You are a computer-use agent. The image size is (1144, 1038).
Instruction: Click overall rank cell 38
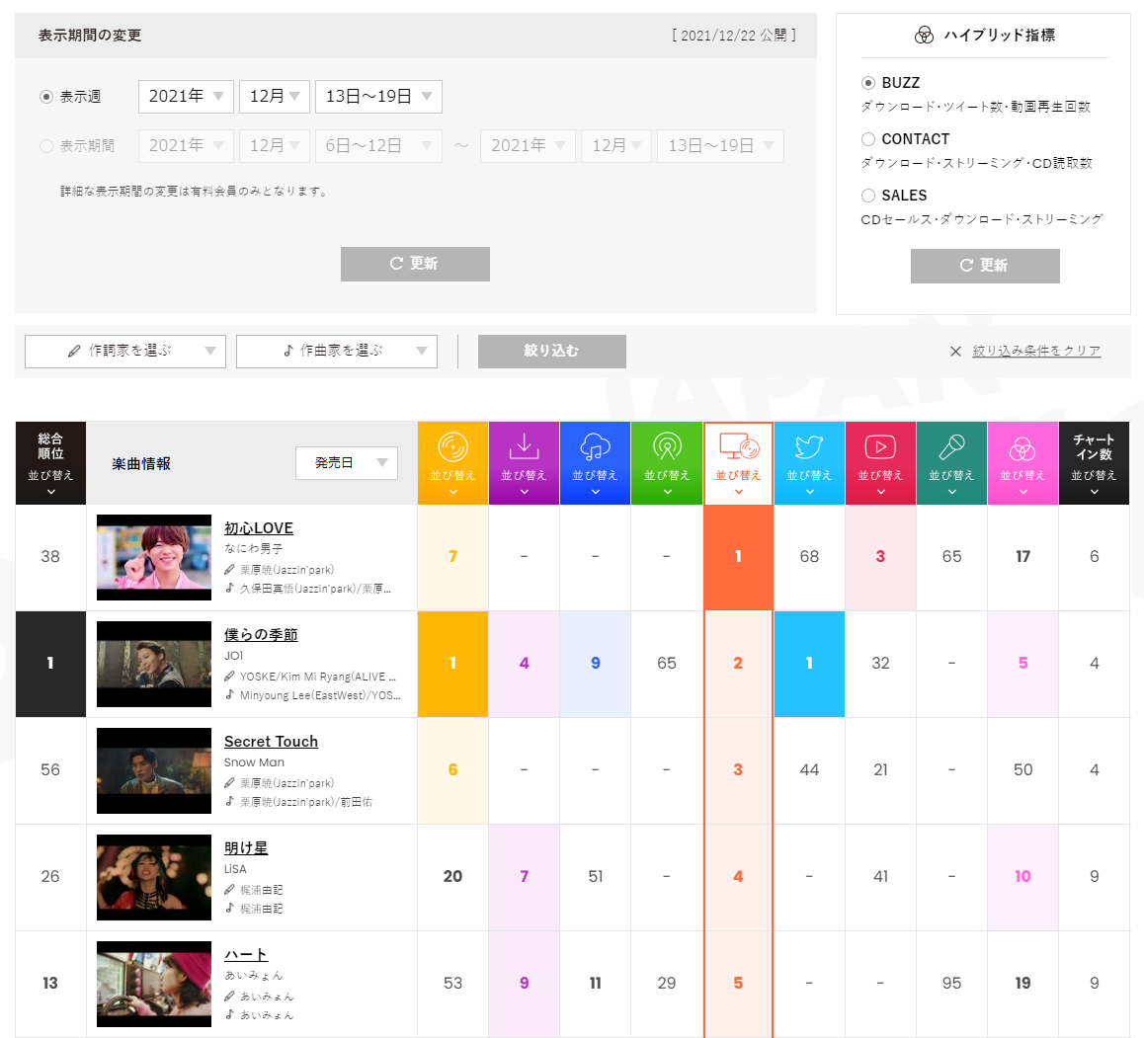[50, 557]
